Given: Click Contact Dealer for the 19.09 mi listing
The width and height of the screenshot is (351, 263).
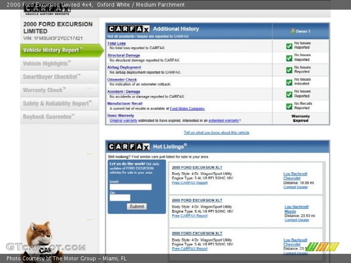Looking at the screenshot, I should (x=296, y=187).
